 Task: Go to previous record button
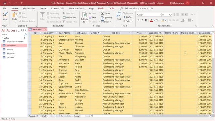[40, 116]
